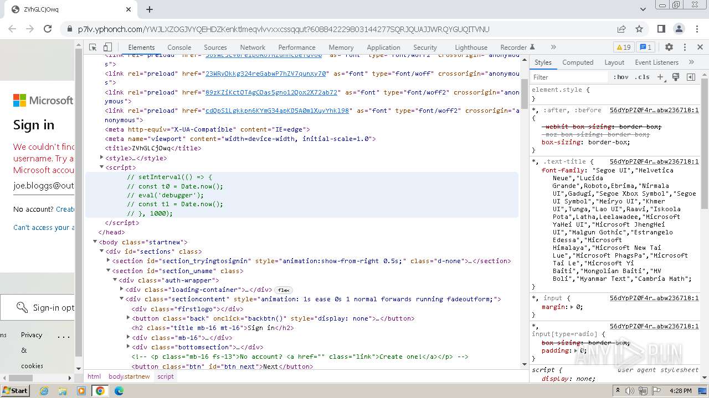Open the tab search dropdown arrow

(643, 9)
